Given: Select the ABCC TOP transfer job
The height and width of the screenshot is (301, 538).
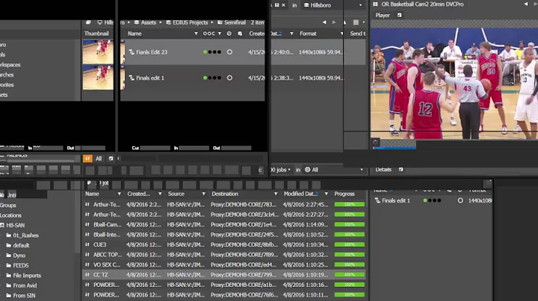Looking at the screenshot, I should coord(223,255).
